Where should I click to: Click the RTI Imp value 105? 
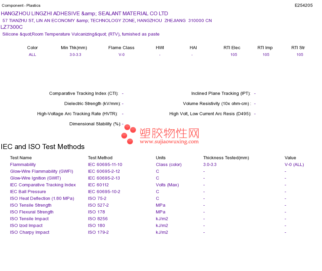point(266,55)
